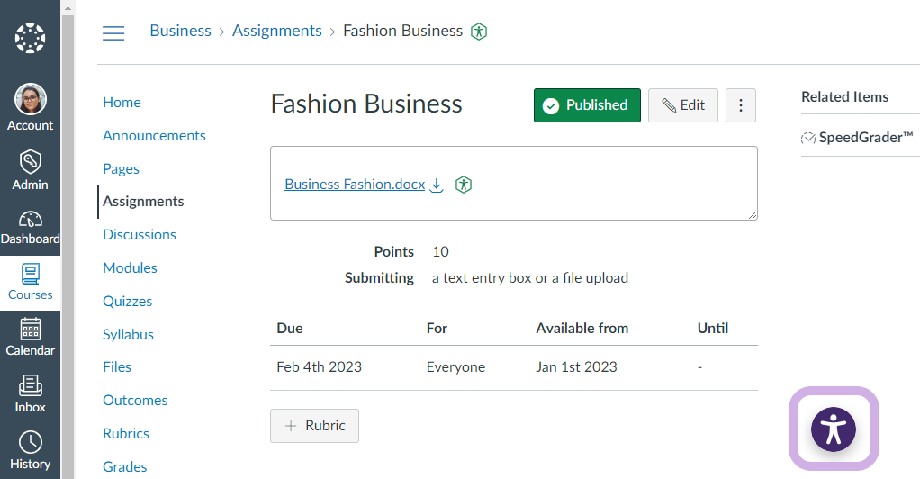Open the floating accessibility widget button
Viewport: 920px width, 479px height.
(x=833, y=429)
